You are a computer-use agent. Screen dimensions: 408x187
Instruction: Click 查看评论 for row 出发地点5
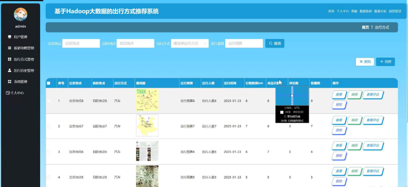(x=373, y=171)
